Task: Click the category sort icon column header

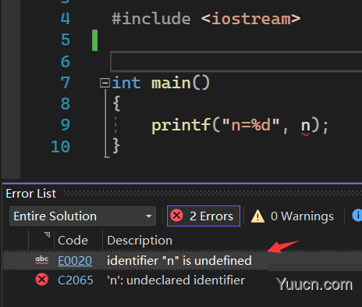Action: pyautogui.click(x=41, y=240)
